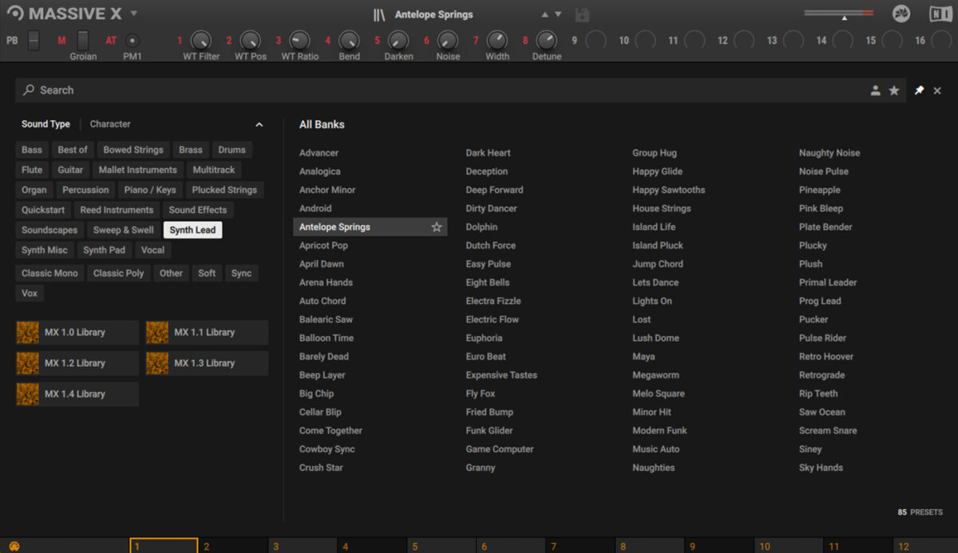This screenshot has height=553, width=958.
Task: Load previous preset with the up arrow
Action: [x=545, y=14]
